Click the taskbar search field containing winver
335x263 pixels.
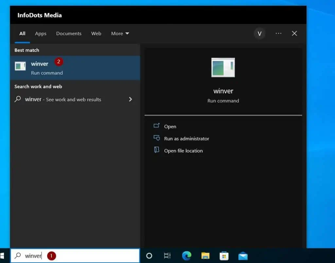pyautogui.click(x=75, y=256)
